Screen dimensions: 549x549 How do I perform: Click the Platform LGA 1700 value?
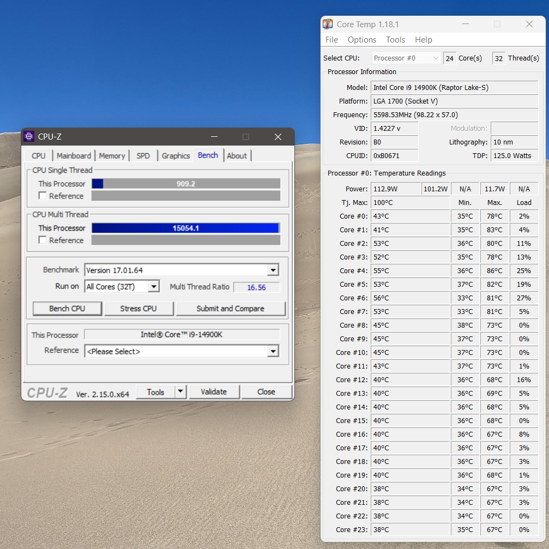(x=454, y=101)
